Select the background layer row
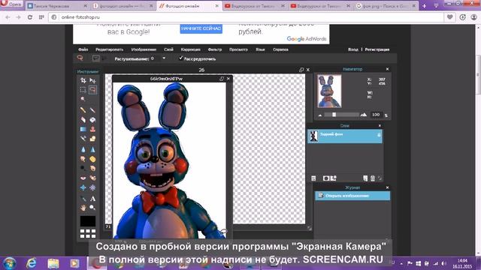 click(x=345, y=136)
